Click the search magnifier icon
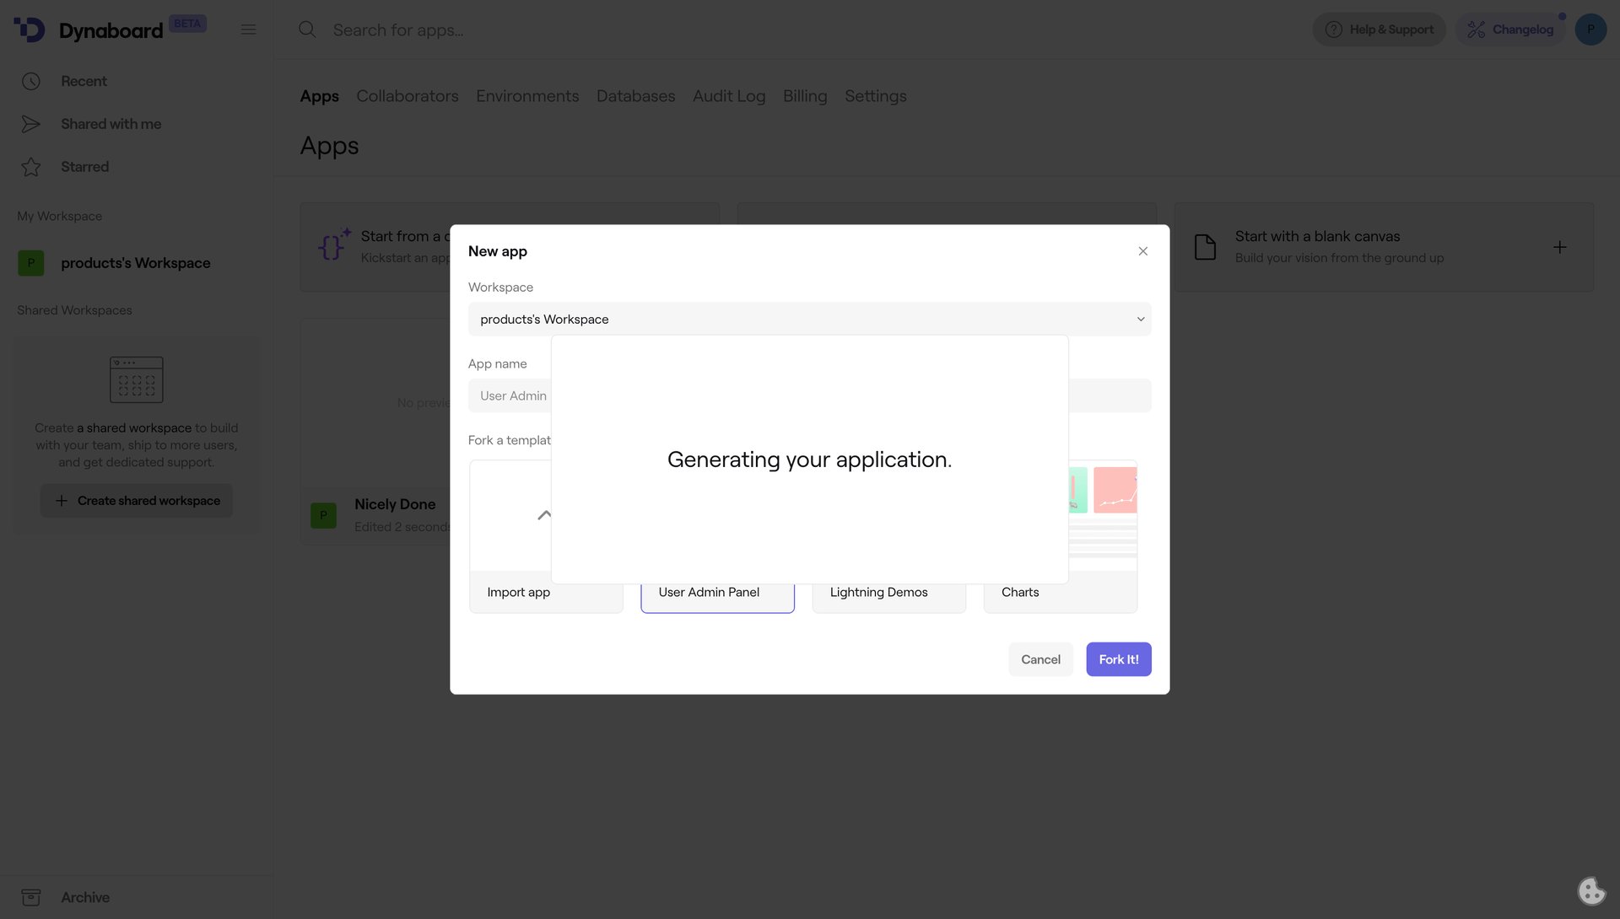Screen dimensions: 1620x919 tap(307, 30)
